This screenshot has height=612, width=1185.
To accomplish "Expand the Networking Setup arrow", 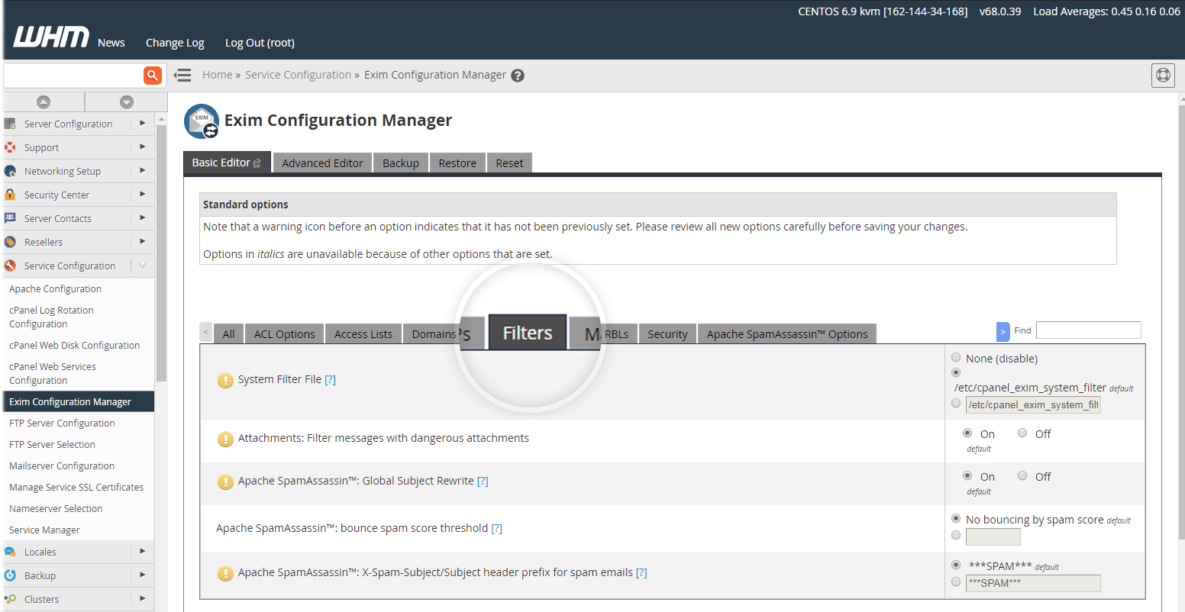I will pyautogui.click(x=142, y=170).
